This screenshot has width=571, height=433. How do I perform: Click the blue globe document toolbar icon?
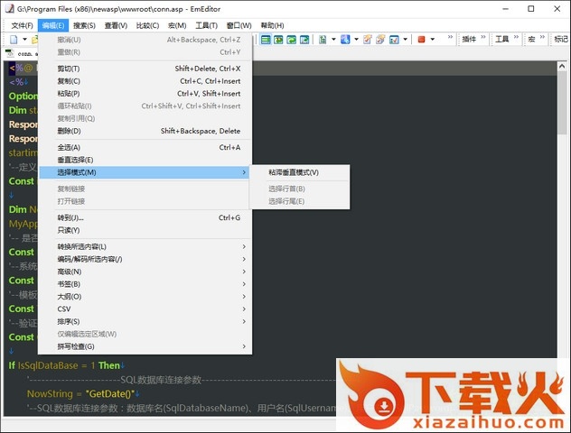pyautogui.click(x=345, y=40)
